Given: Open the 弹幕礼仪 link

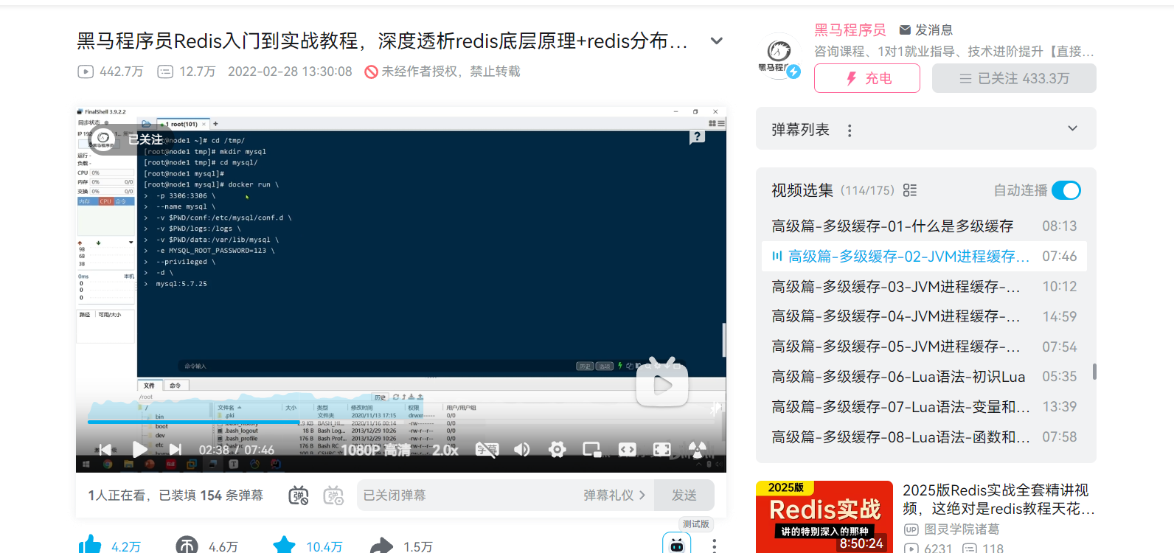Looking at the screenshot, I should [614, 495].
